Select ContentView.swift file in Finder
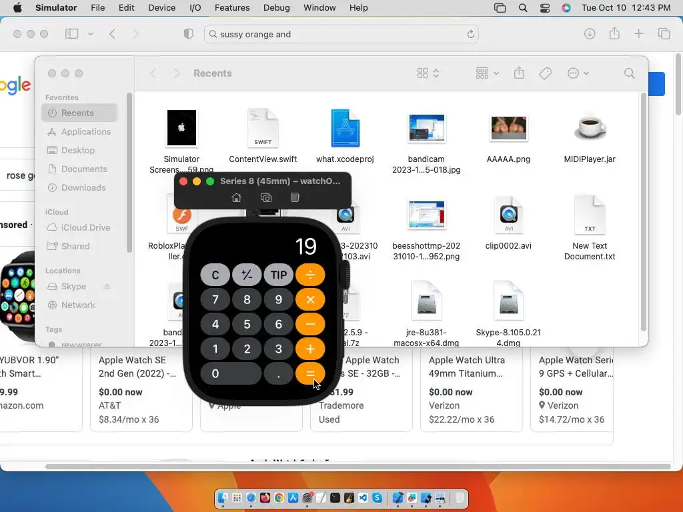The image size is (683, 512). (263, 136)
